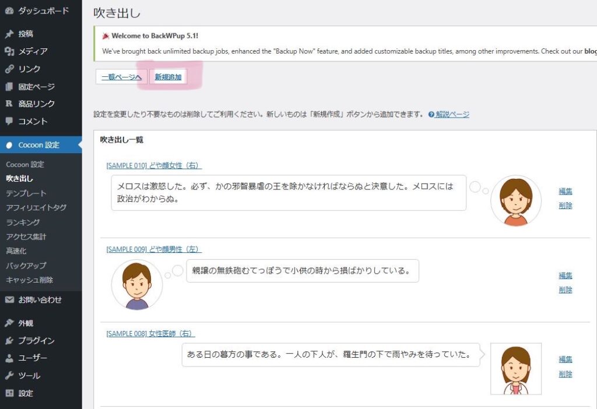This screenshot has height=409, width=597.
Task: Select the バックアップ submenu item
Action: coord(26,266)
